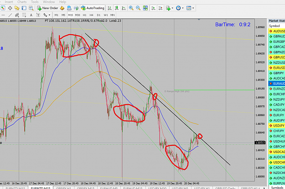This screenshot has height=189, width=285.
Task: Select AUDUSD in Market Watch
Action: click(x=277, y=31)
